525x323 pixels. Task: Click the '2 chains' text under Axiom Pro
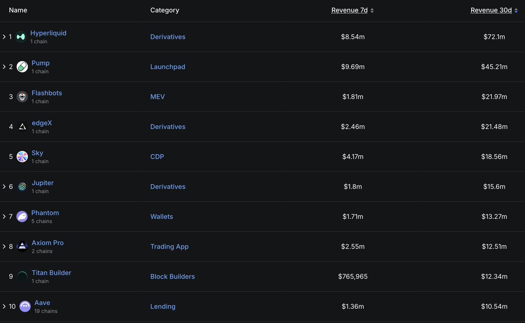42,251
